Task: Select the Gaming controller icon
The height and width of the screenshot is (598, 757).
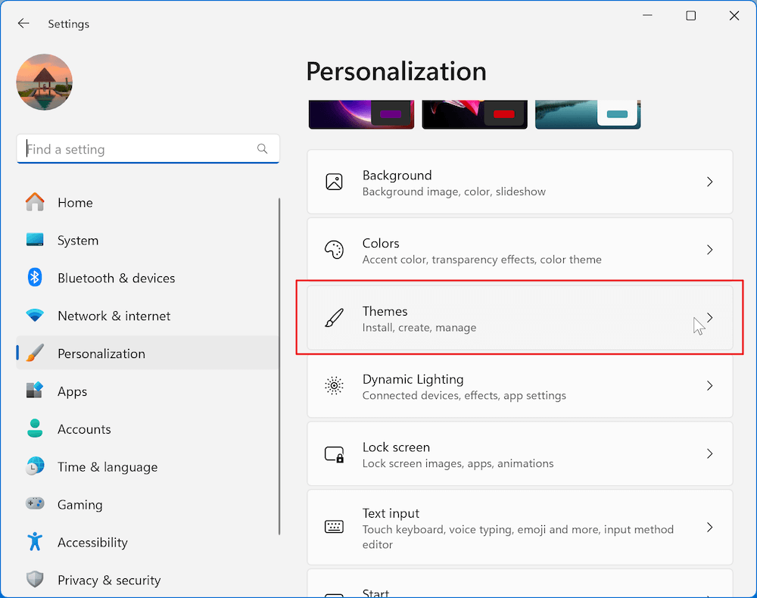Action: click(35, 504)
